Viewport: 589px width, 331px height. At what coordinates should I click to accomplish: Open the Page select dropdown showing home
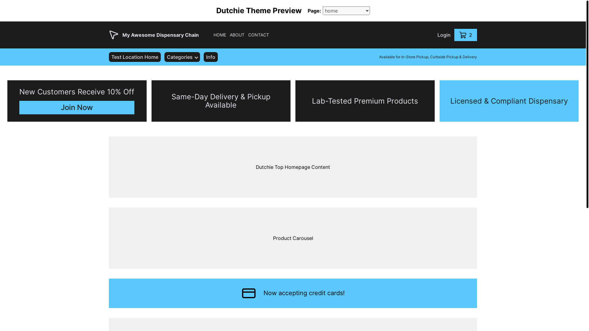click(x=346, y=11)
